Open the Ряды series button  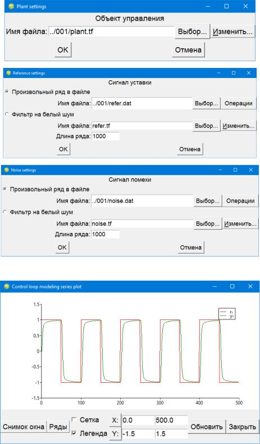pos(58,427)
